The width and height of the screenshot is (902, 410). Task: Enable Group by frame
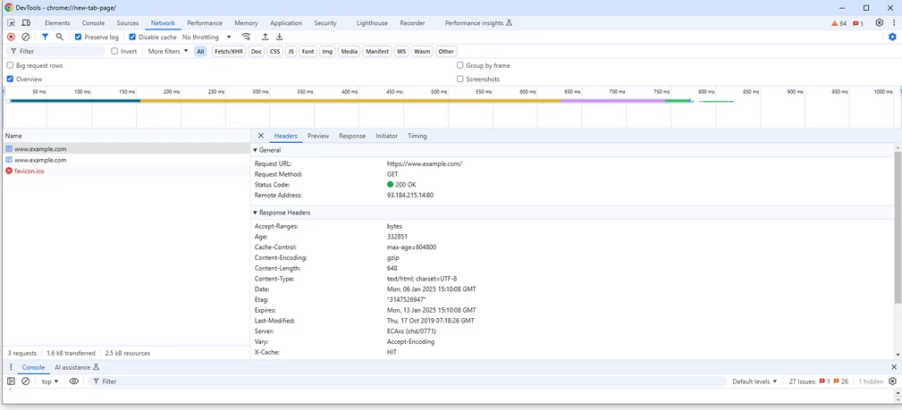pos(460,65)
